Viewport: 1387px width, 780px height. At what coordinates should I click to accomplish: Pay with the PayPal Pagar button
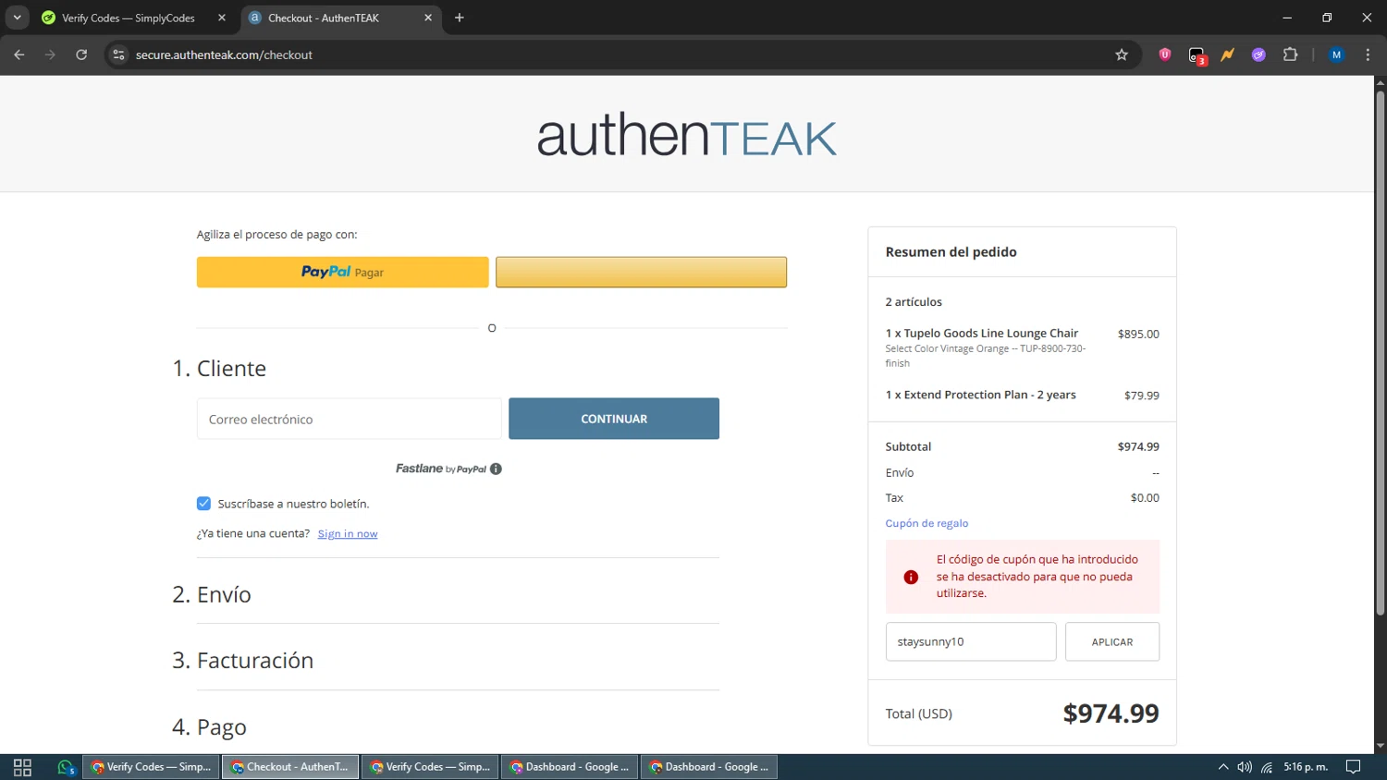click(342, 272)
